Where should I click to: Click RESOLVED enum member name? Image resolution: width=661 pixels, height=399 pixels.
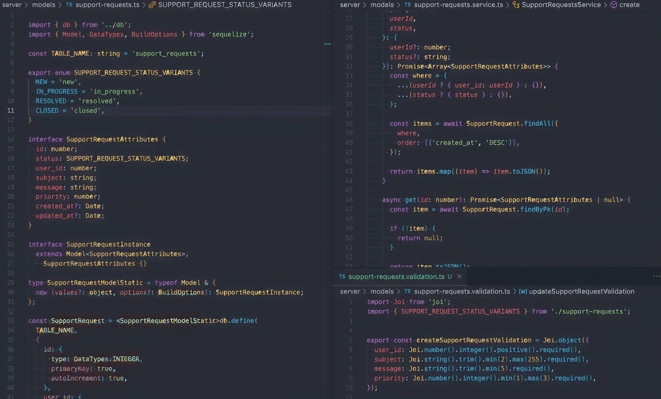[x=51, y=101]
